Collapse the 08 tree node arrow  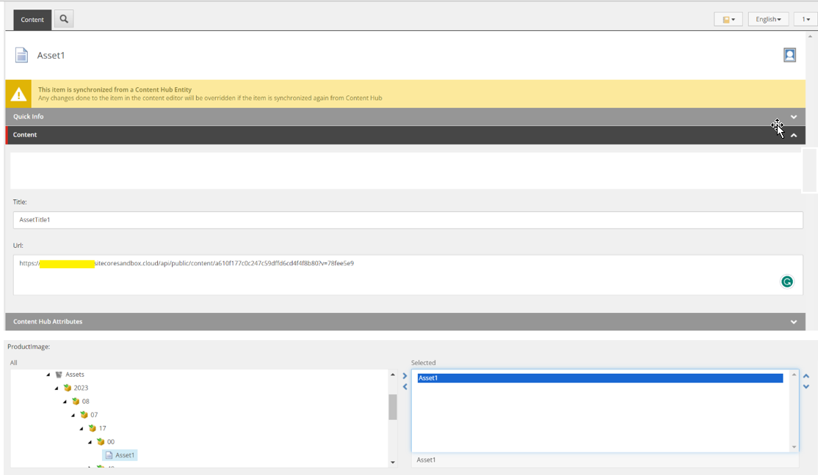pos(65,402)
